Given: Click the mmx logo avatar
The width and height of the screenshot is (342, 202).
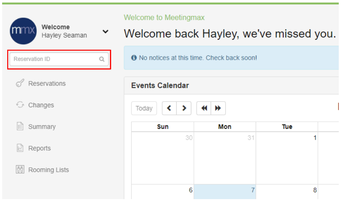Looking at the screenshot, I should [23, 31].
